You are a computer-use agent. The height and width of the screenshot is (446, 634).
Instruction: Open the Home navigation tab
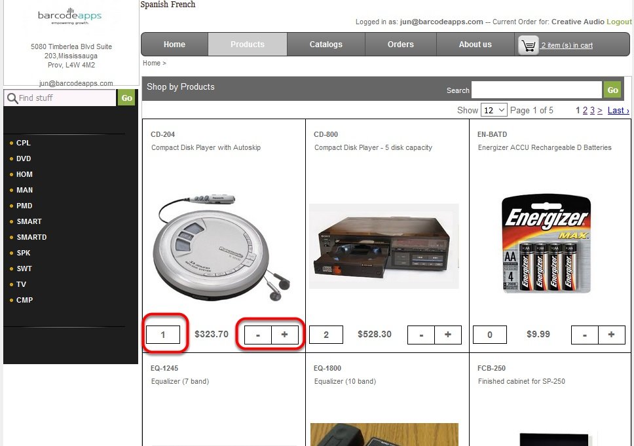click(174, 45)
